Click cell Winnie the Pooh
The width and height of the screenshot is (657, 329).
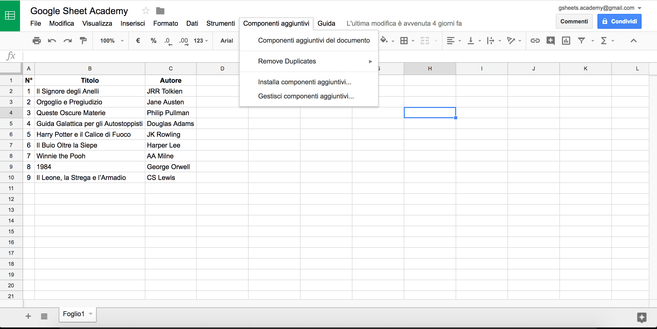(x=90, y=156)
